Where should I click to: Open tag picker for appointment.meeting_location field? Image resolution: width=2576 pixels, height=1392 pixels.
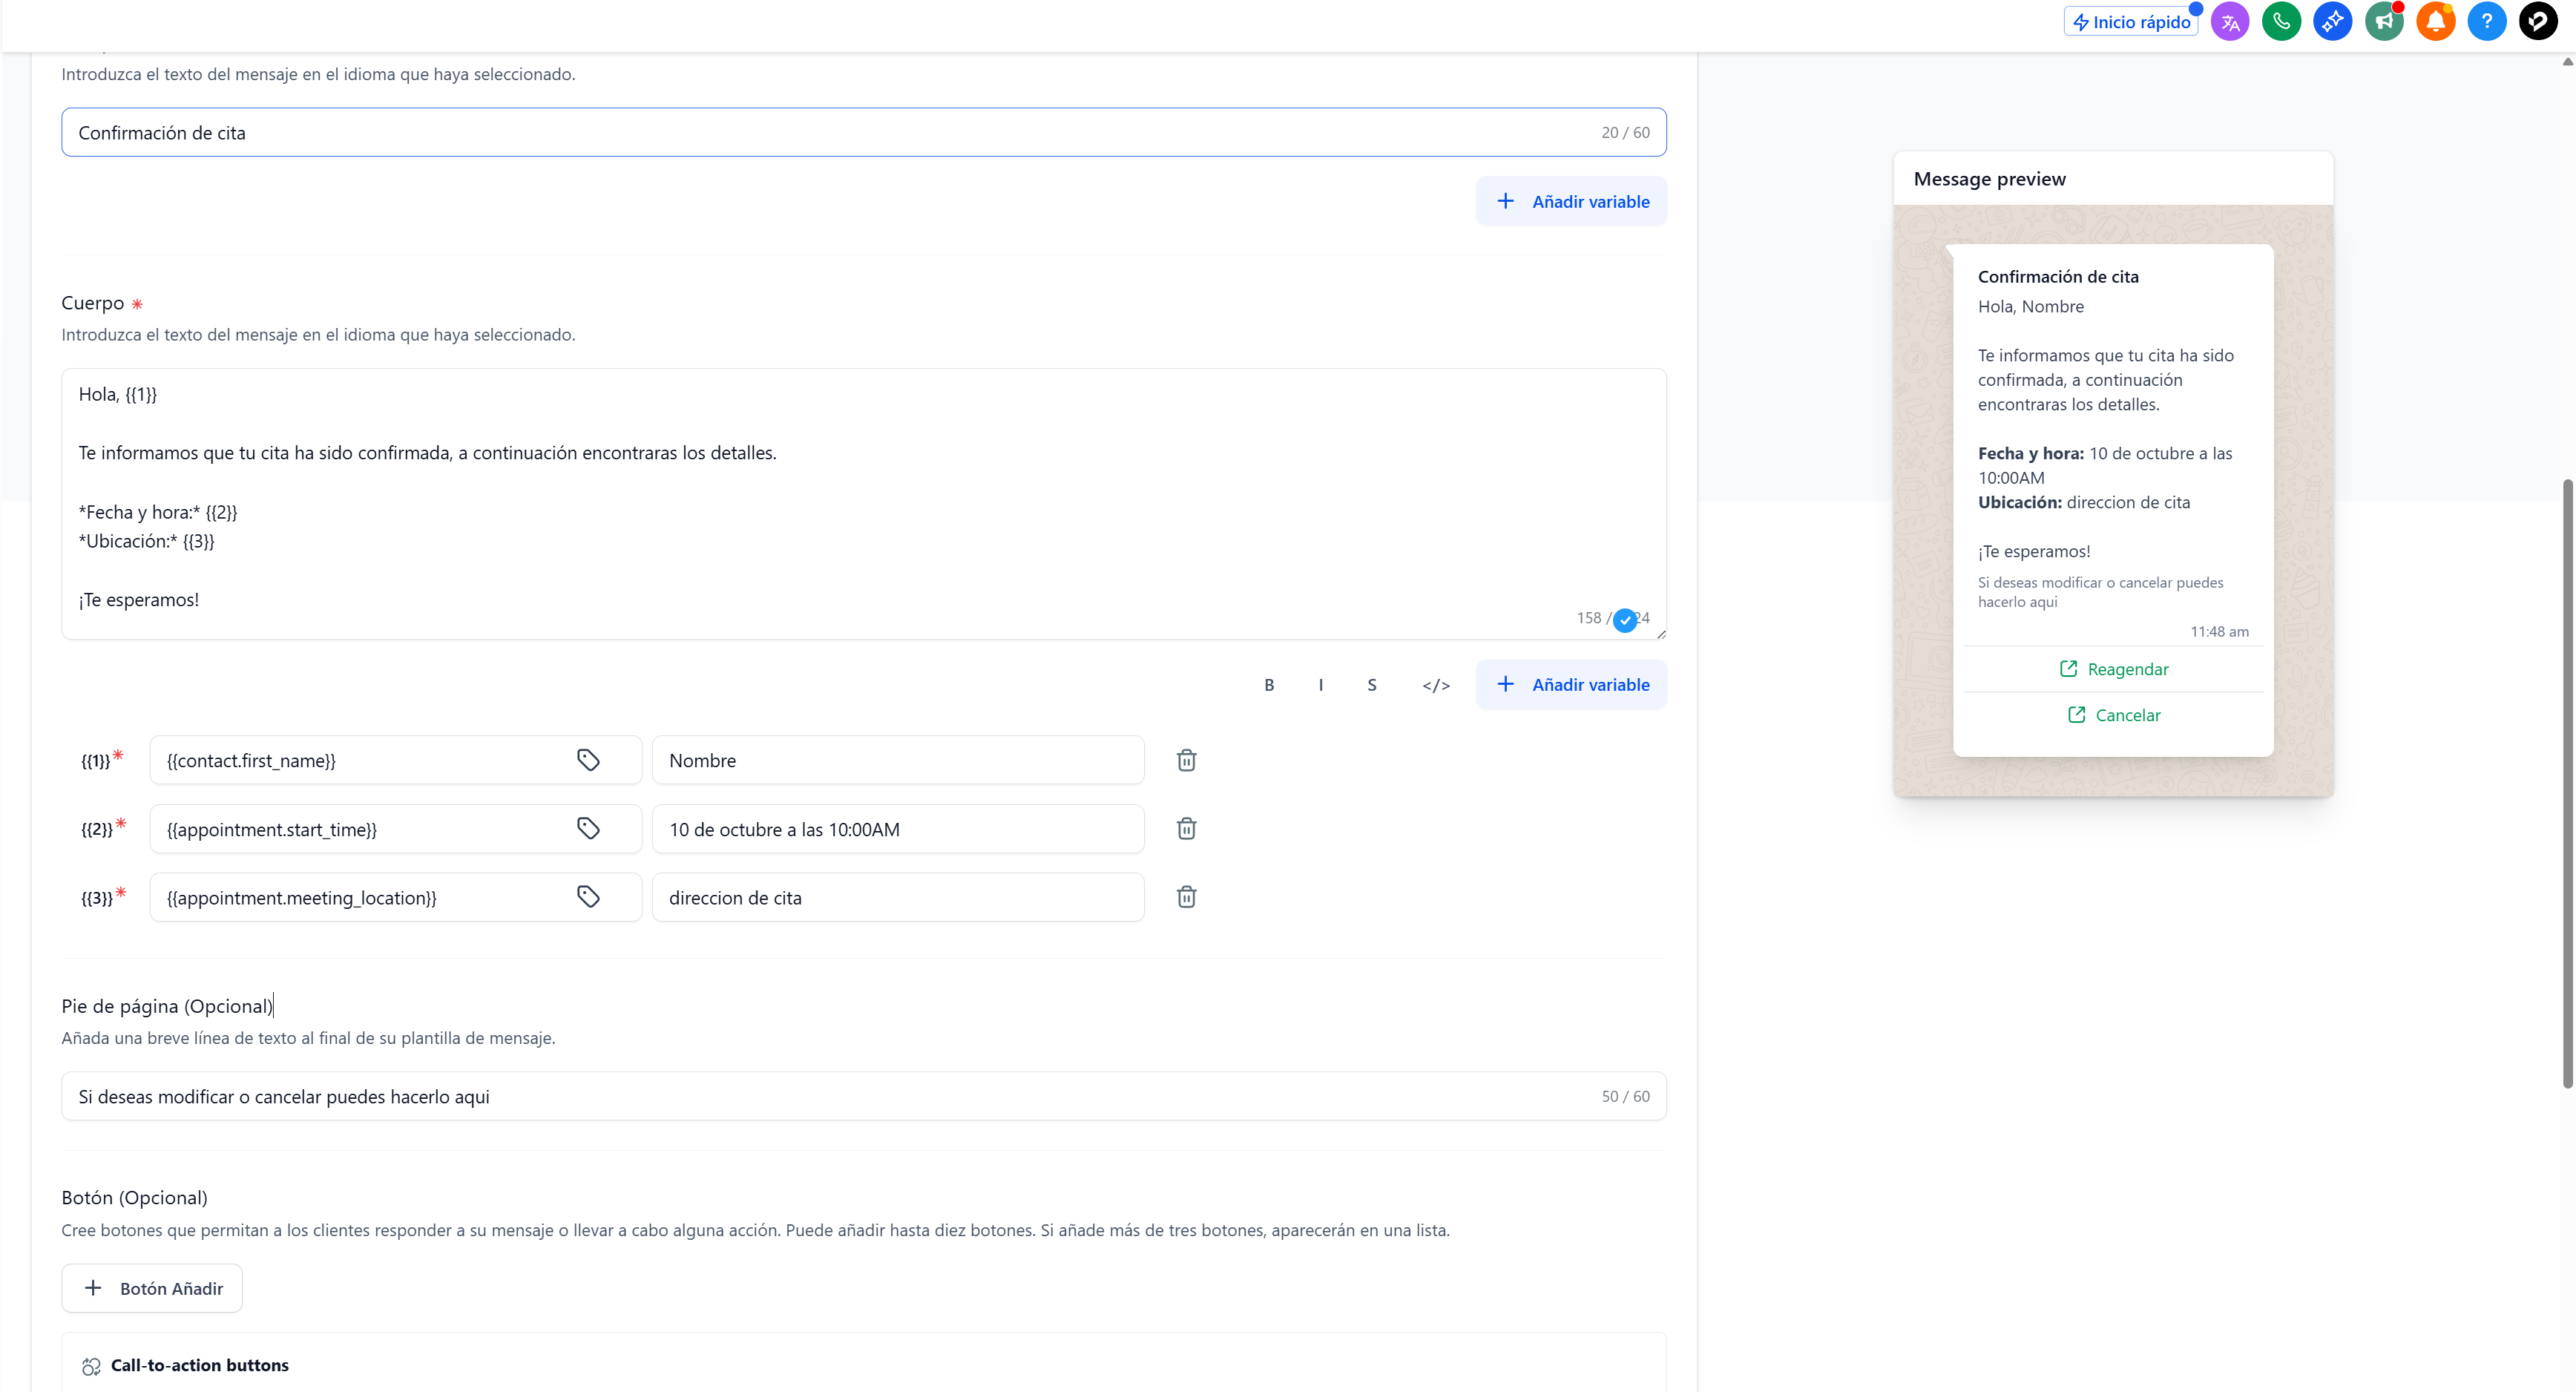point(588,897)
